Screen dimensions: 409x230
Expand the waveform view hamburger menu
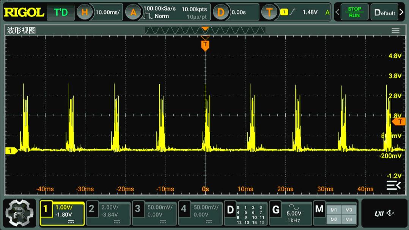(x=395, y=31)
